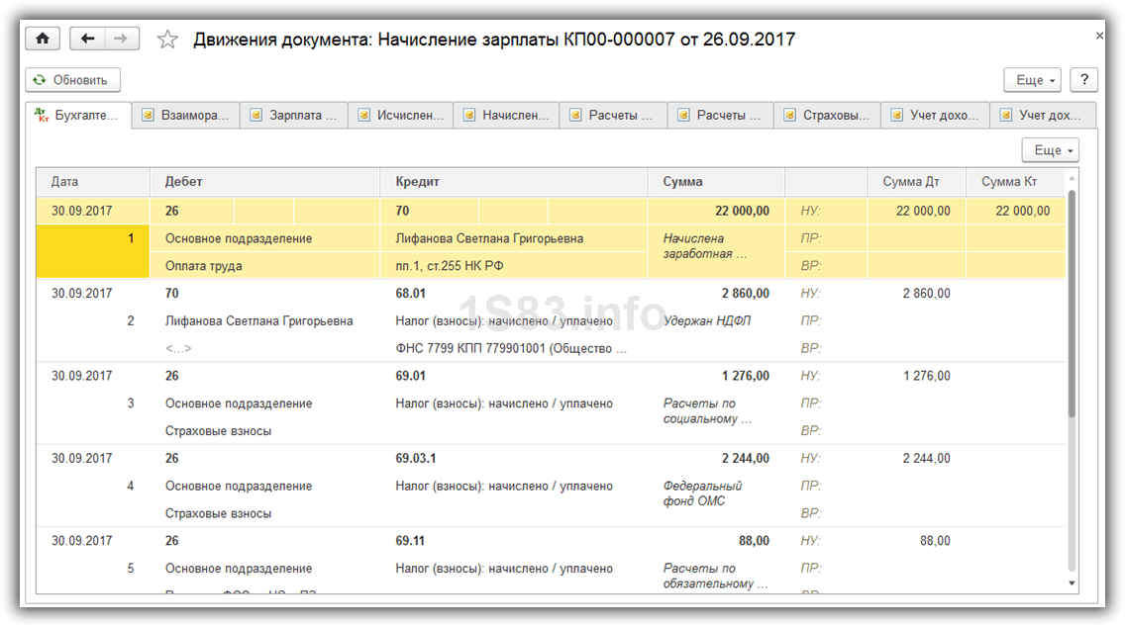Viewport: 1125px width, 627px height.
Task: Navigate forward with the right arrow
Action: coord(121,39)
